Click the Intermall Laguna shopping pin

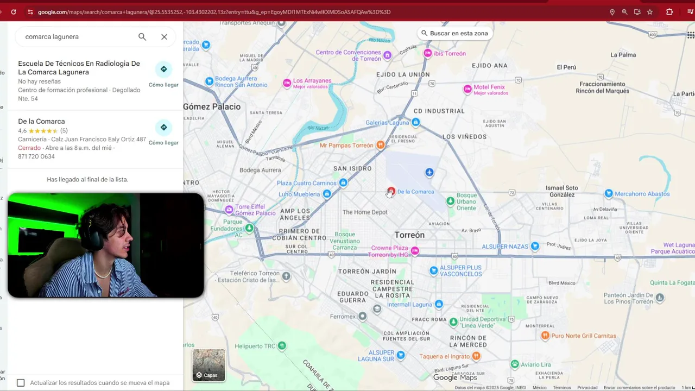coord(439,304)
